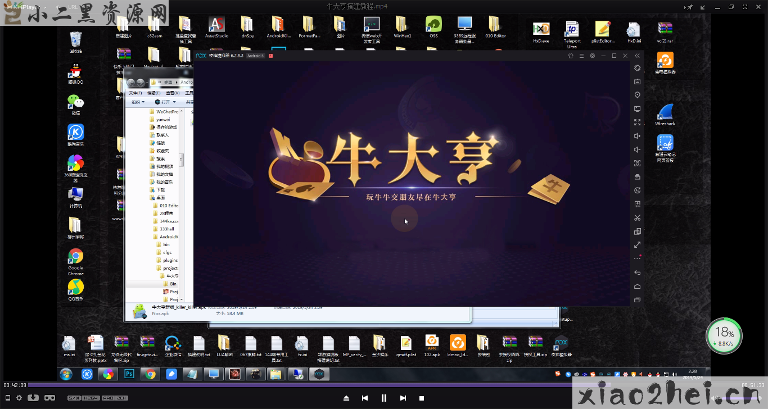Take a Nox emulator screenshot
The width and height of the screenshot is (768, 409).
[637, 163]
